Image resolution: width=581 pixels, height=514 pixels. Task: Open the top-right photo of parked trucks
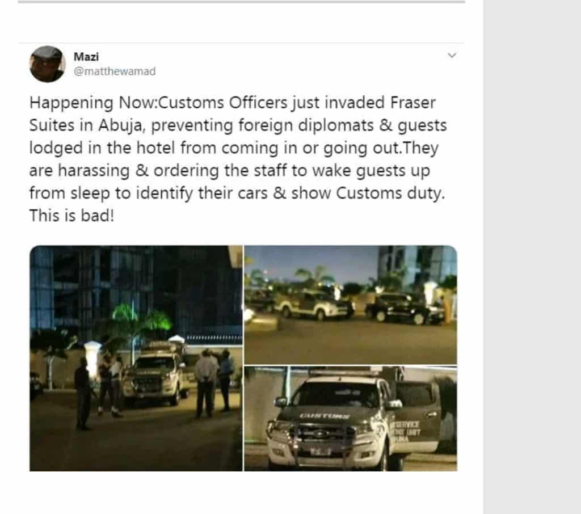[350, 304]
